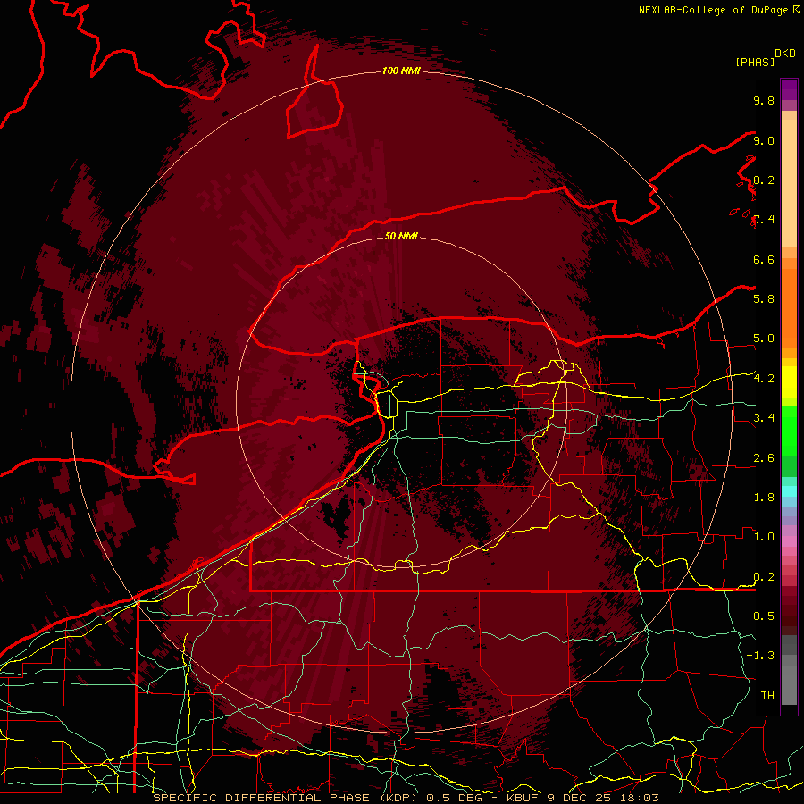804x804 pixels.
Task: Click the orange segment of color bar
Action: coord(789,308)
